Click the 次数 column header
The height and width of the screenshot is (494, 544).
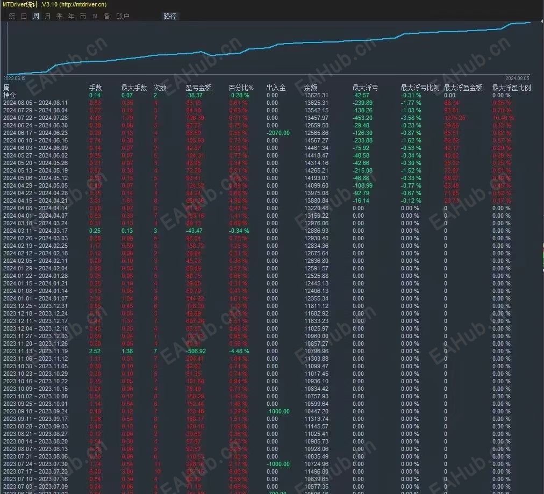pos(160,88)
